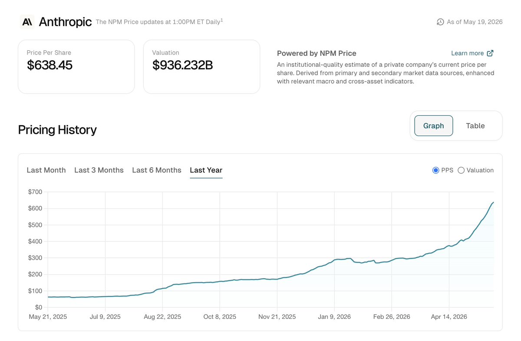Select the Valuation radio button
Screen dimensions: 521x341
point(461,170)
